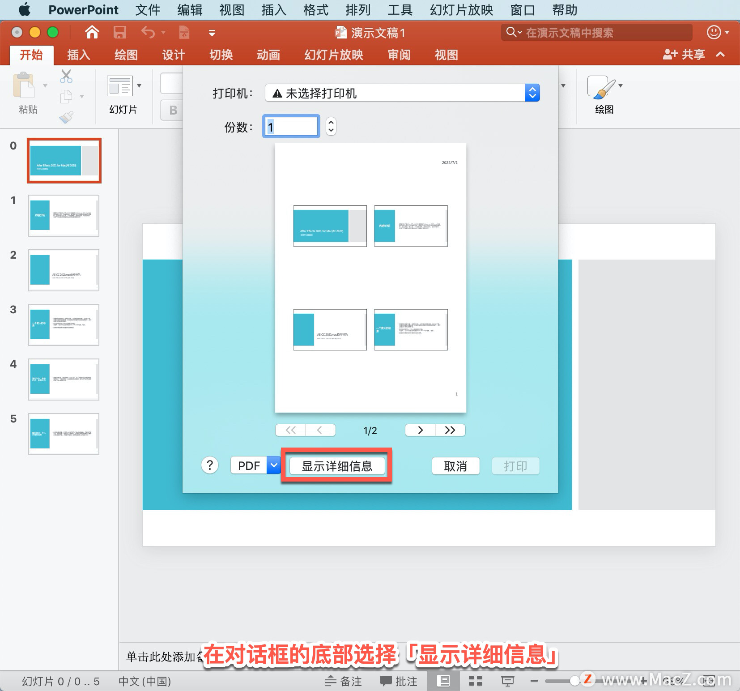This screenshot has height=691, width=740.
Task: Click the zoom out minus icon
Action: tap(534, 681)
